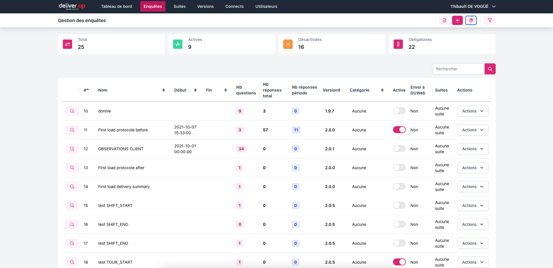Click the Obligatoires exclamation icon

398,44
